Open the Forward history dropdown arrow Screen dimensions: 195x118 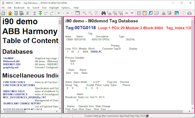pos(72,13)
